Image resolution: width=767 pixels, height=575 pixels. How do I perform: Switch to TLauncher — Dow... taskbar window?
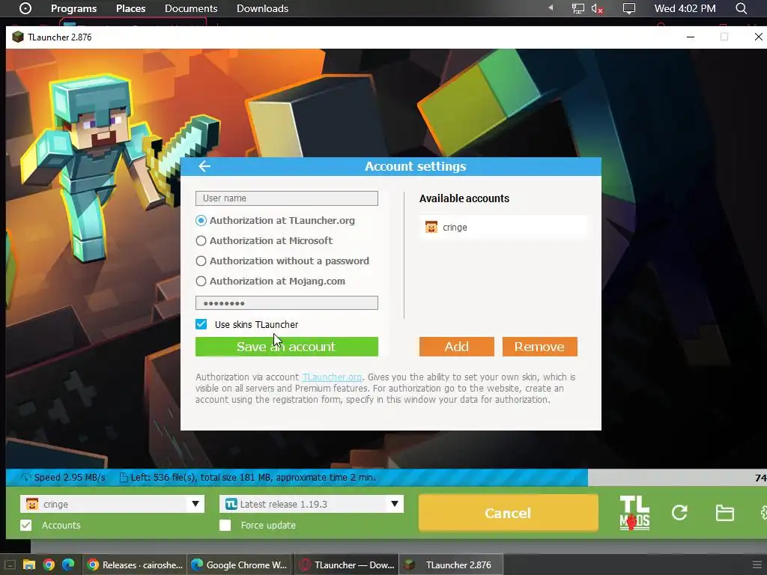point(347,565)
